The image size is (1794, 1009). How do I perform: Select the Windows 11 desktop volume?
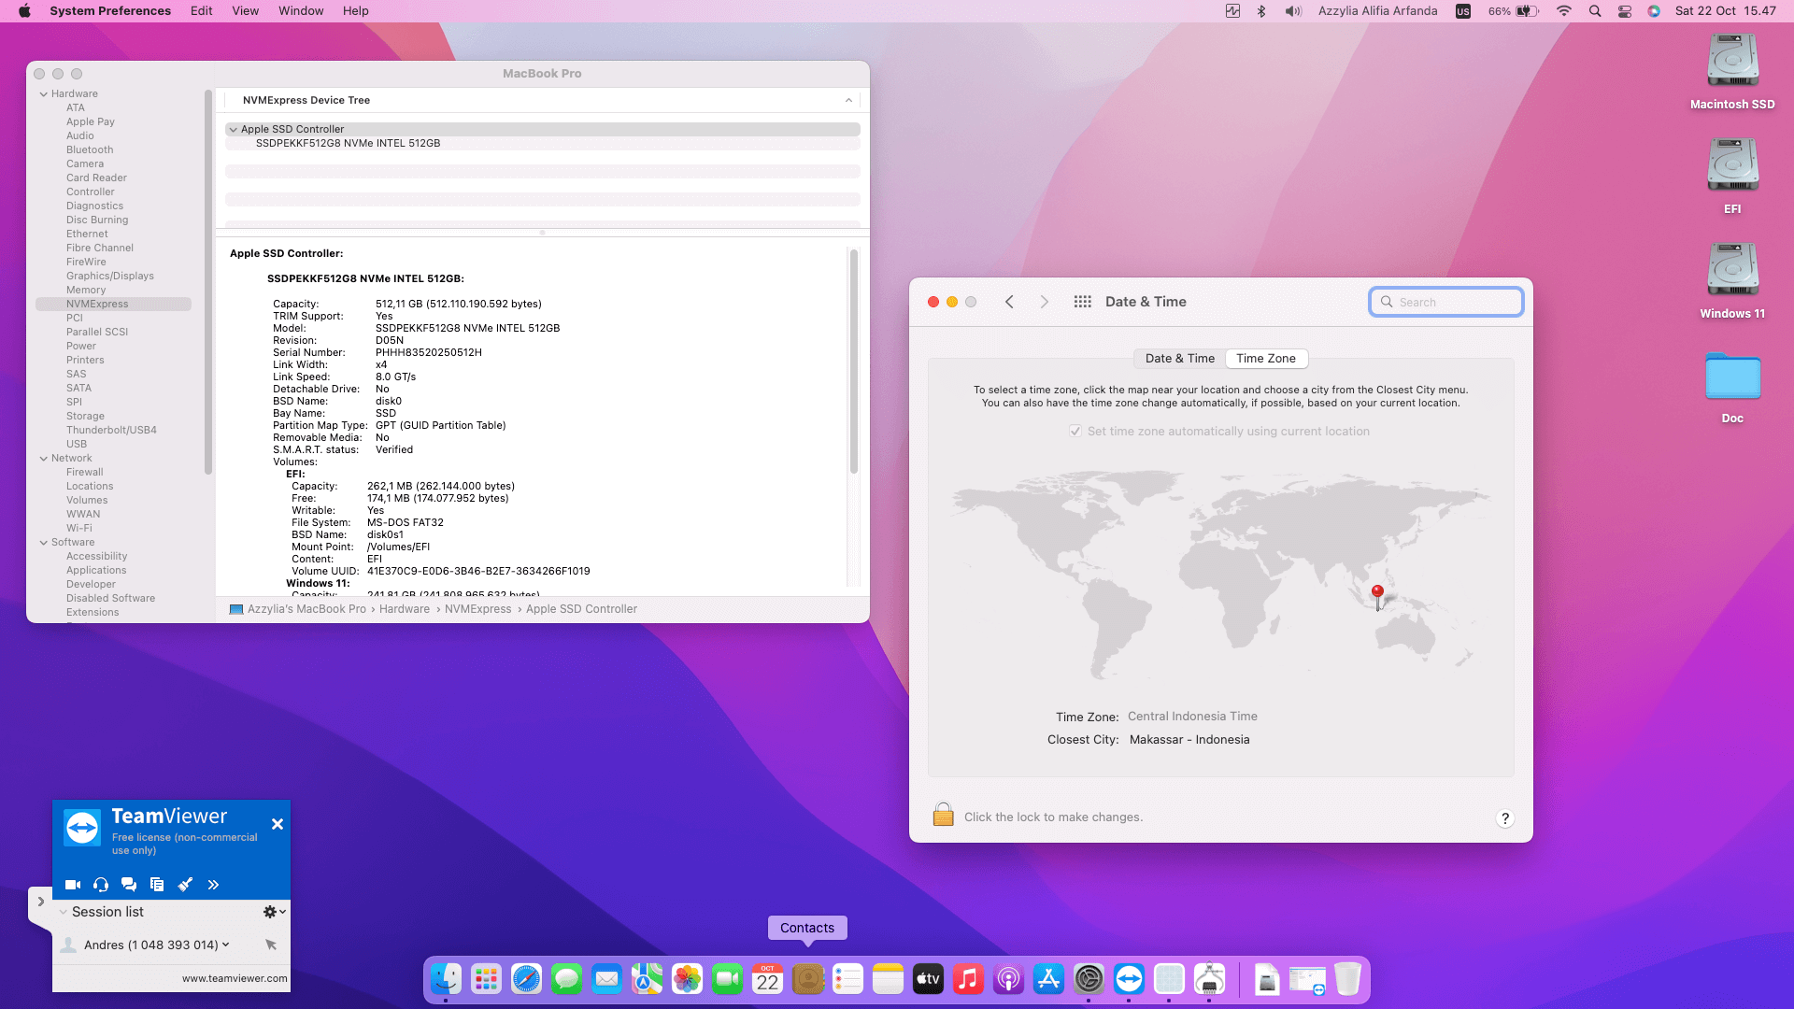click(x=1732, y=280)
